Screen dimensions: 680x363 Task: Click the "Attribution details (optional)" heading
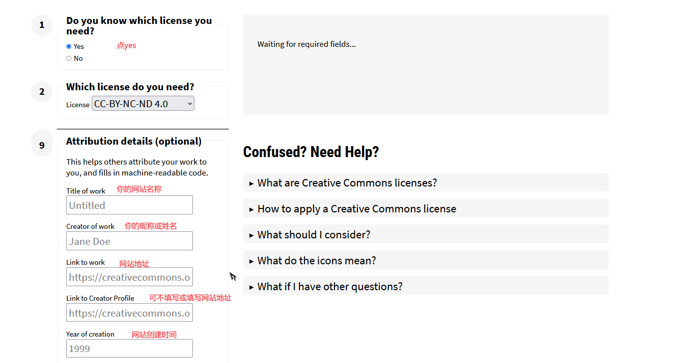point(134,141)
